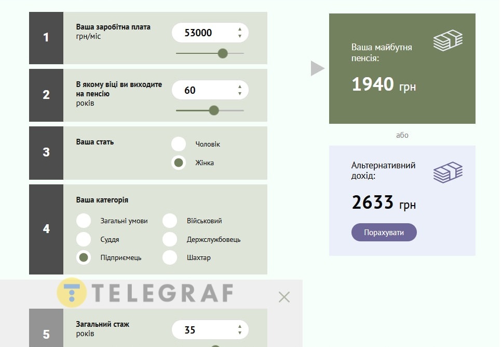The image size is (502, 347).
Task: Choose the Держслужбовець category
Action: tap(170, 239)
